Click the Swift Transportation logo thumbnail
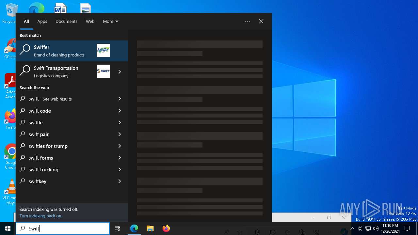Image resolution: width=418 pixels, height=235 pixels. (x=103, y=71)
